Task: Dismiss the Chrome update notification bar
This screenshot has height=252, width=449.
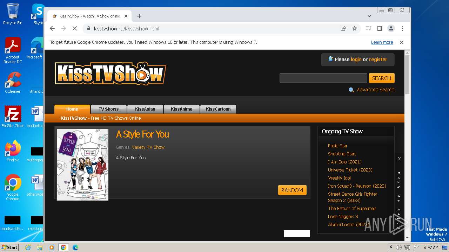Action: [x=402, y=42]
